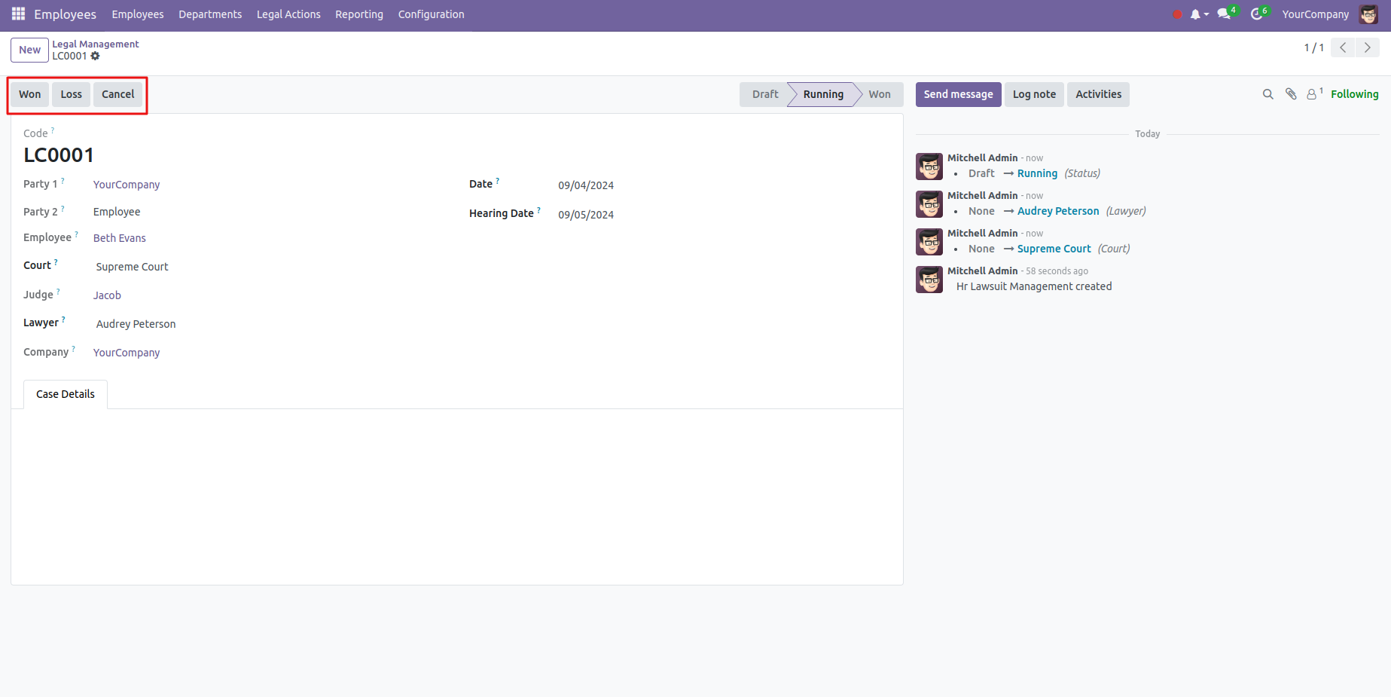Click the gear icon beside LC0001

(96, 57)
